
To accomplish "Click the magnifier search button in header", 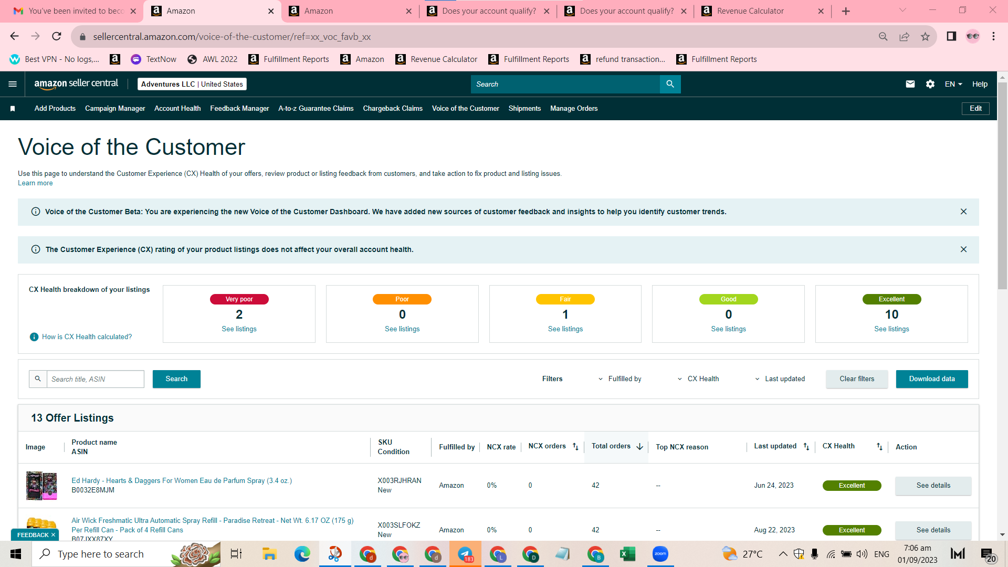I will (670, 84).
